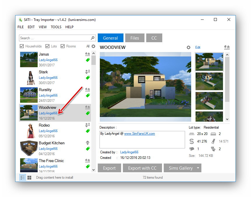Click green tag icon for Rurality
The image size is (251, 197).
tap(88, 95)
